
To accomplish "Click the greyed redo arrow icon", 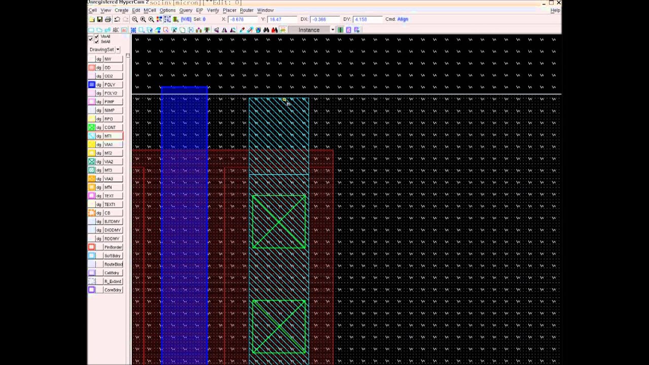I will [x=125, y=19].
